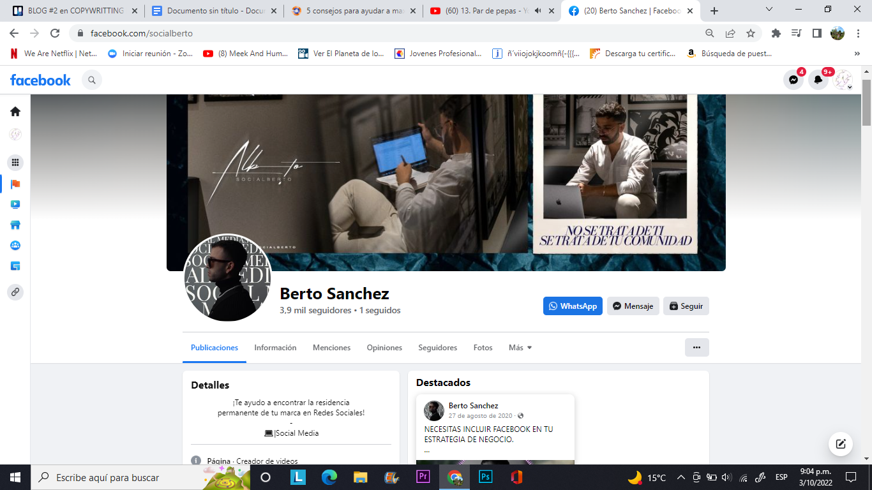
Task: Show hidden tray icons chevron
Action: point(680,477)
